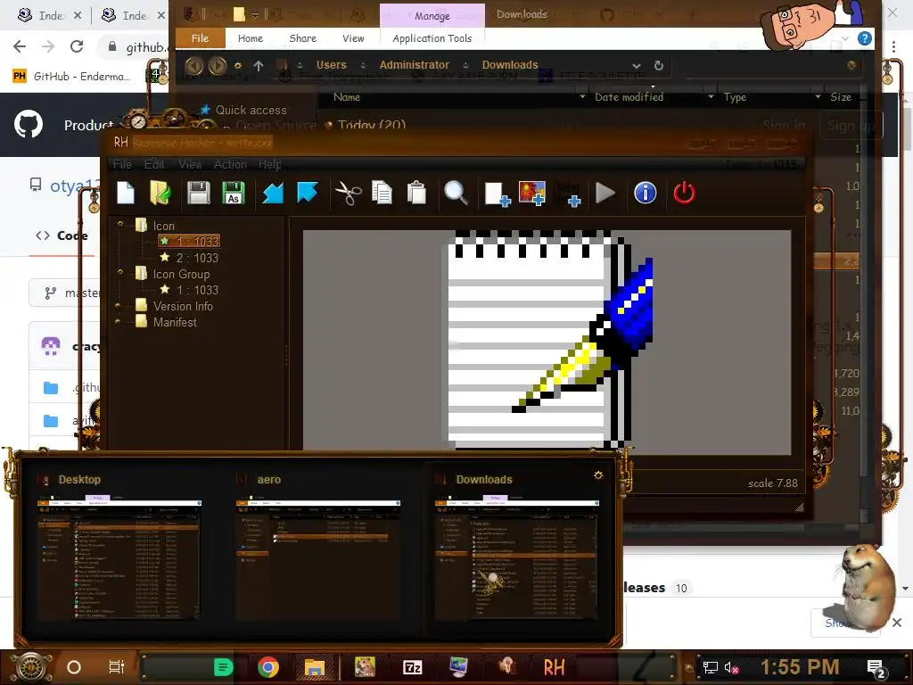Open Quick access in Explorer sidebar
Image resolution: width=913 pixels, height=685 pixels.
point(251,110)
